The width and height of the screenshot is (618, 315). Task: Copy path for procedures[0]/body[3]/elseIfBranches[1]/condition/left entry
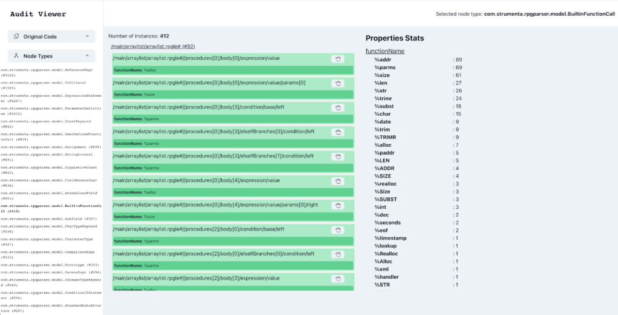click(x=339, y=156)
